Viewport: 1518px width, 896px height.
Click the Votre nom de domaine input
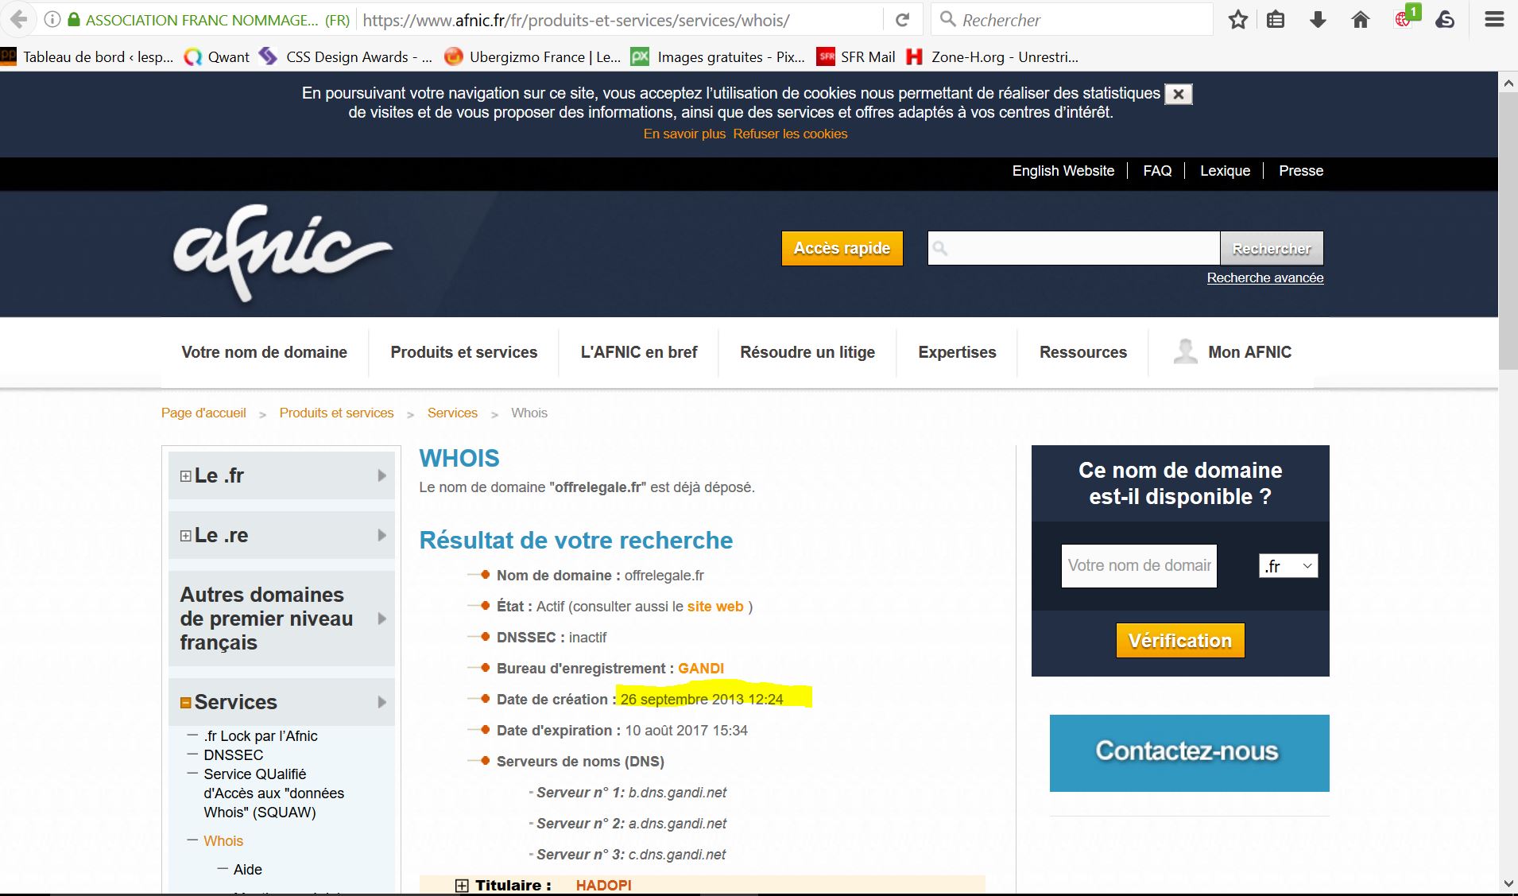click(1139, 566)
